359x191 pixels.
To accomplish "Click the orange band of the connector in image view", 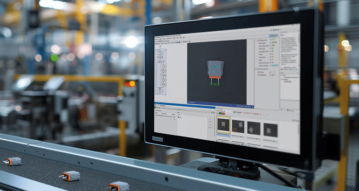I will (215, 77).
